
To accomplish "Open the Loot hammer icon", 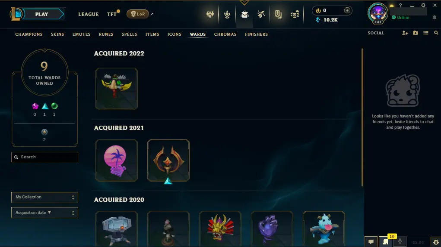I will pos(261,14).
